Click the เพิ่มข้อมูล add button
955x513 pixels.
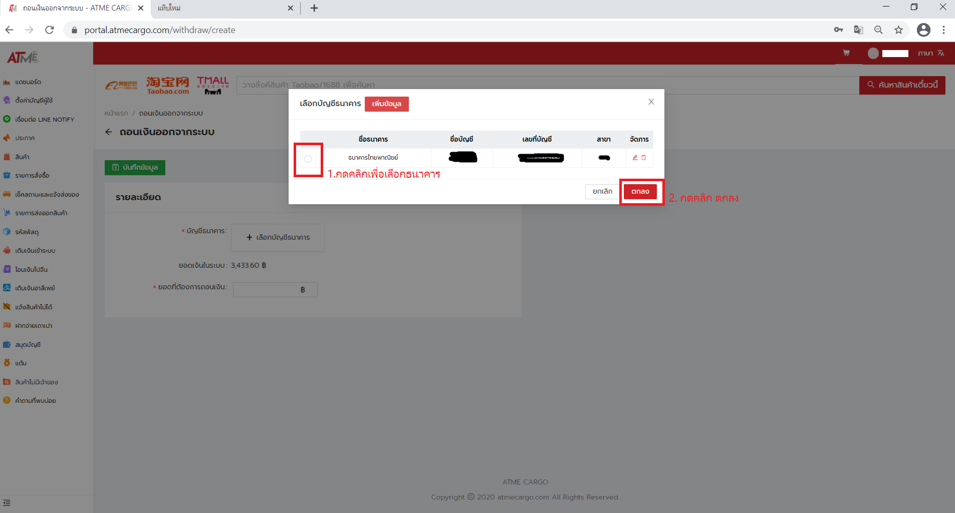(x=386, y=104)
